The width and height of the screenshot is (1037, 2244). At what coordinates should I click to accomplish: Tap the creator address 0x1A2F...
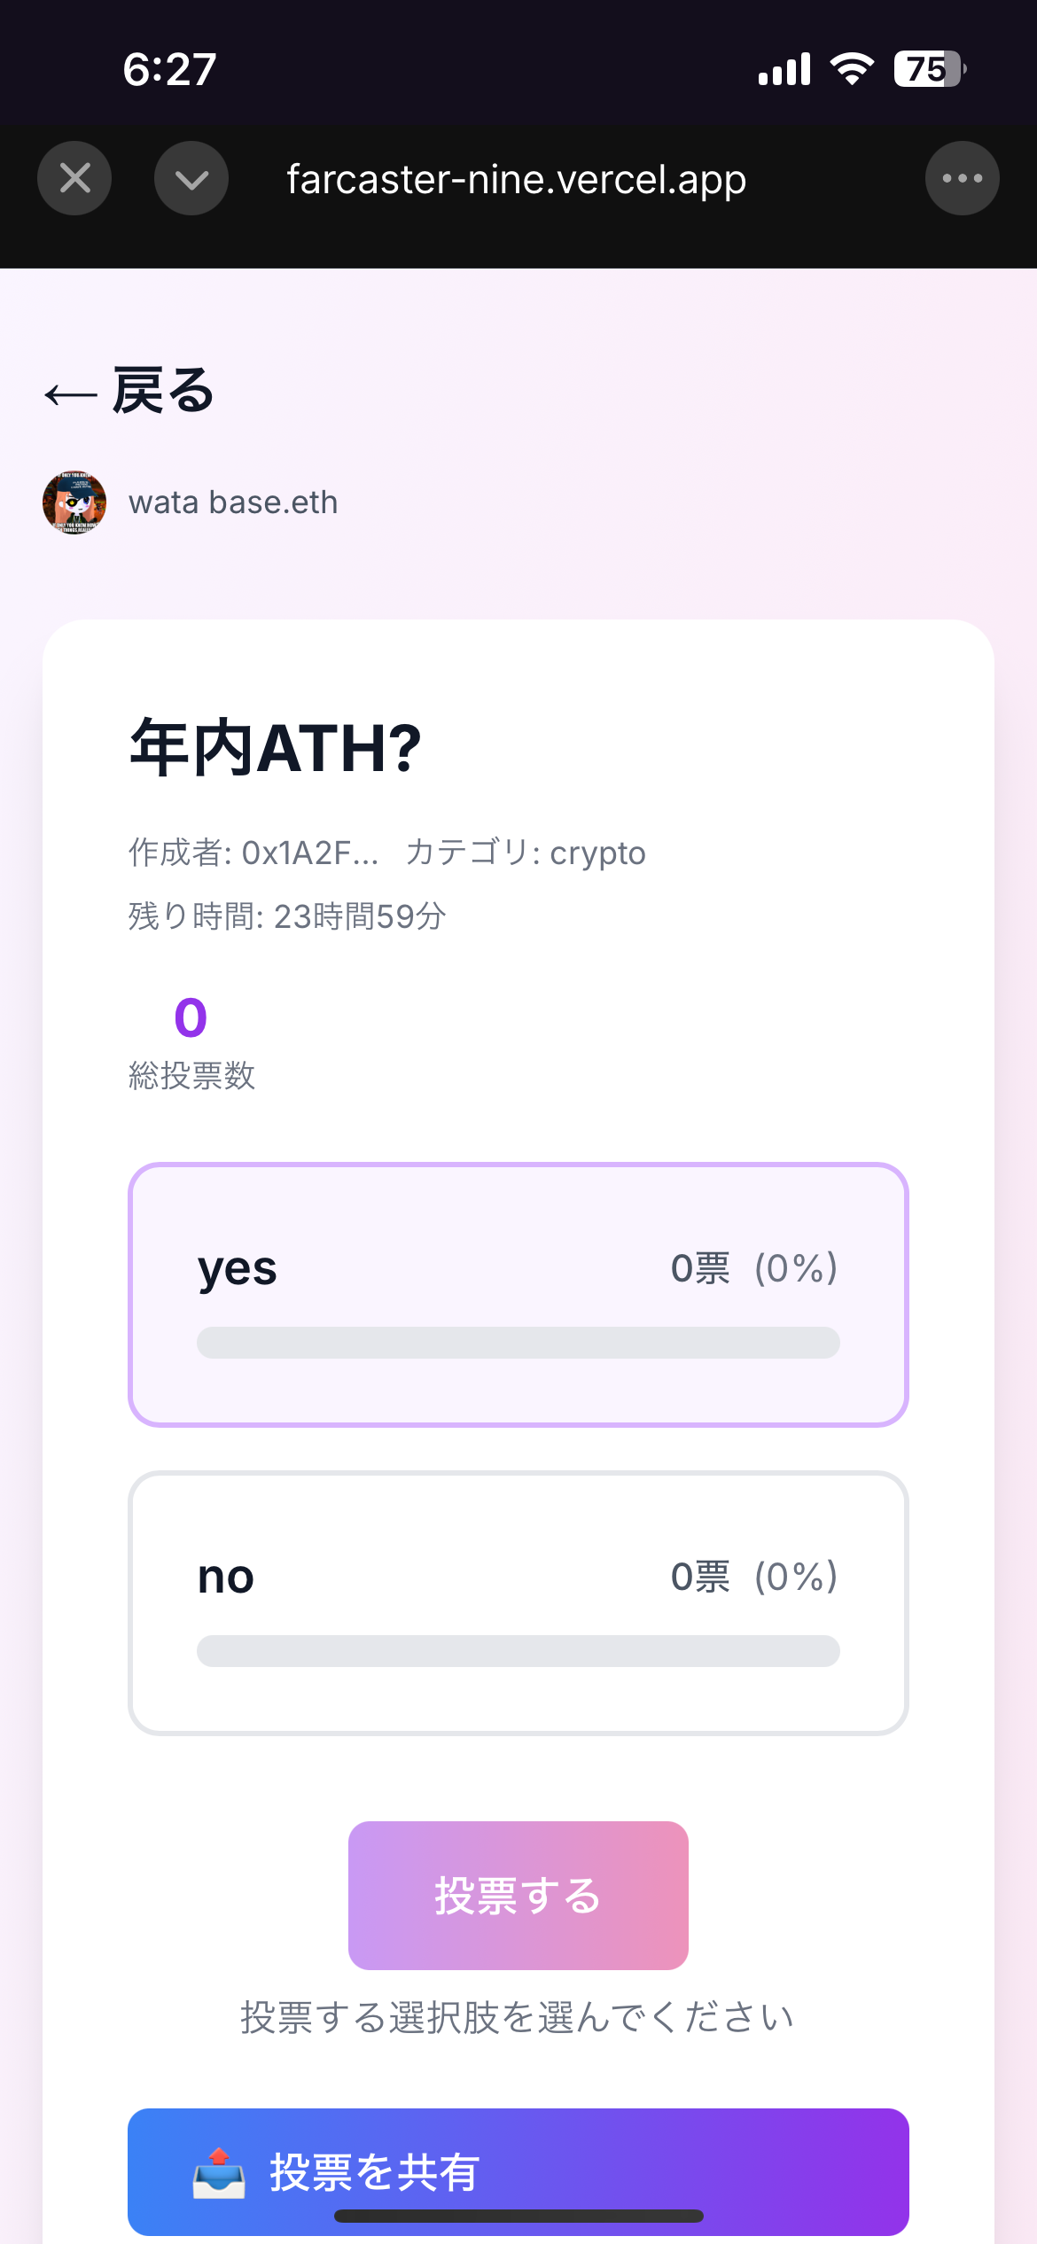point(309,852)
